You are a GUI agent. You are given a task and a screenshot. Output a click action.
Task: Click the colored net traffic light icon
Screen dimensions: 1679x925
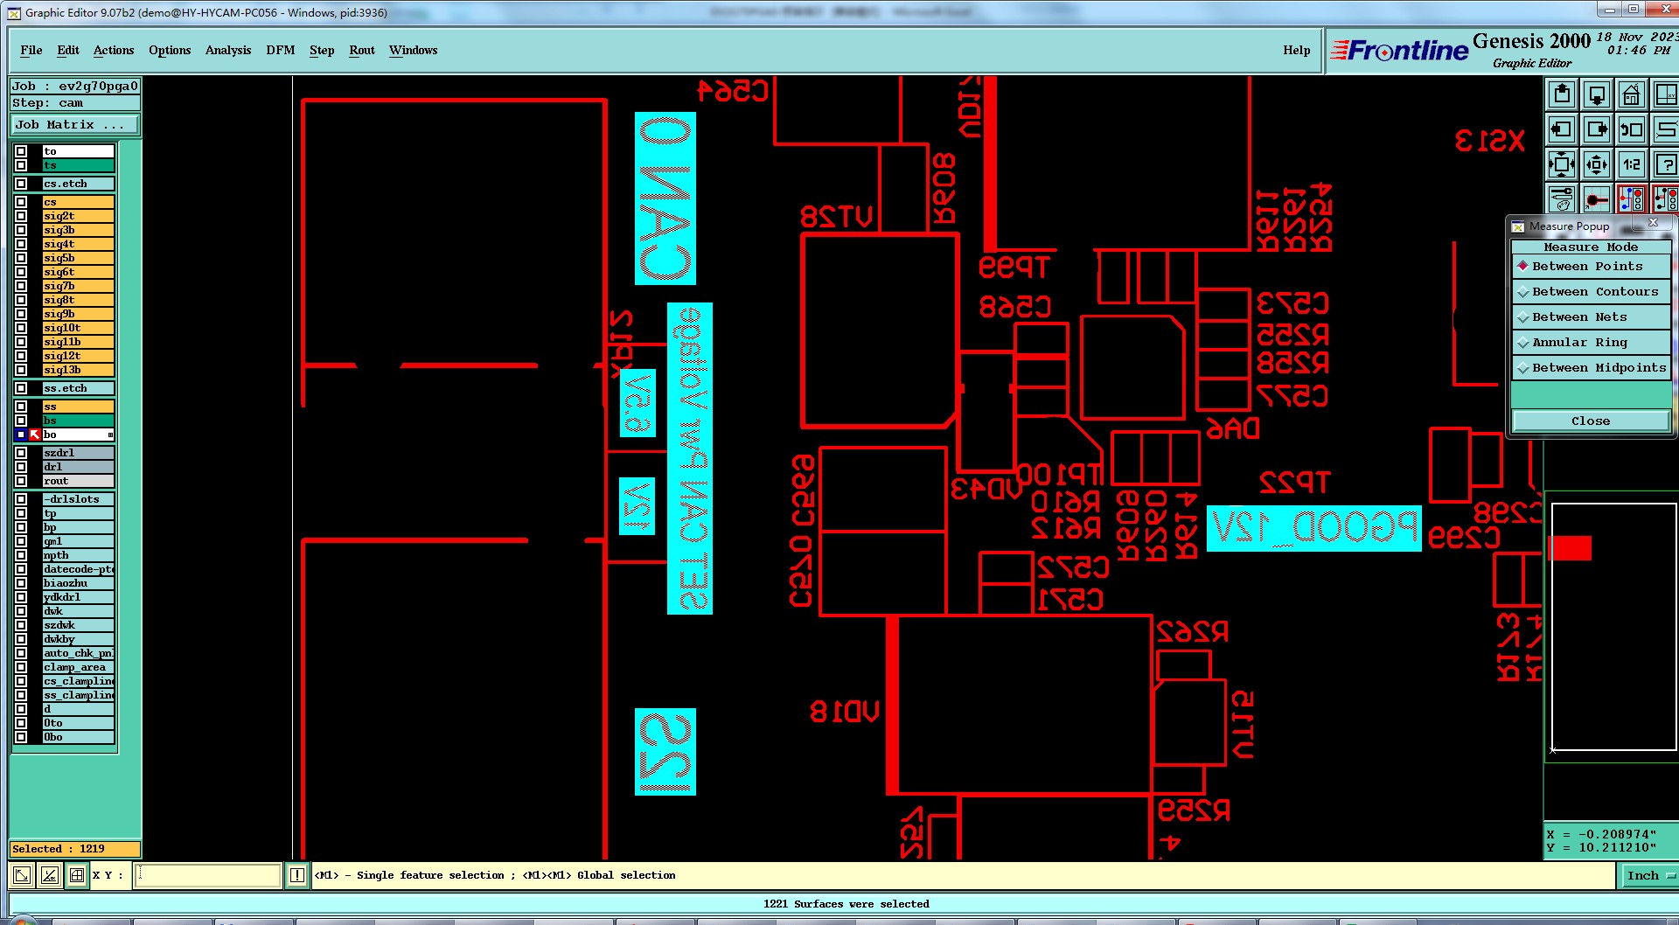(1632, 198)
